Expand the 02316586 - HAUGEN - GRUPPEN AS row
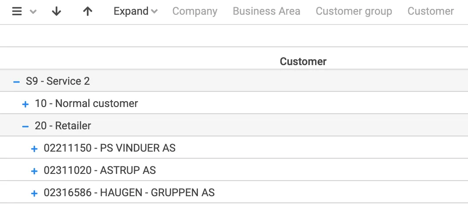The image size is (468, 206). (34, 193)
